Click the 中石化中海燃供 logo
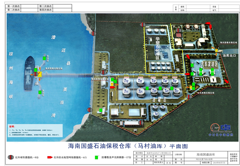240x166 pixels. (x=221, y=130)
